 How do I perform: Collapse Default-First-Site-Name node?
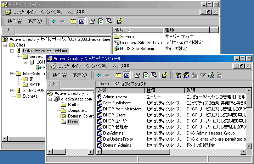(x=12, y=51)
